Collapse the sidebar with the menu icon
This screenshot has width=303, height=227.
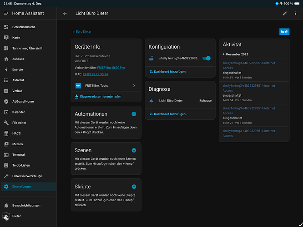[6, 13]
